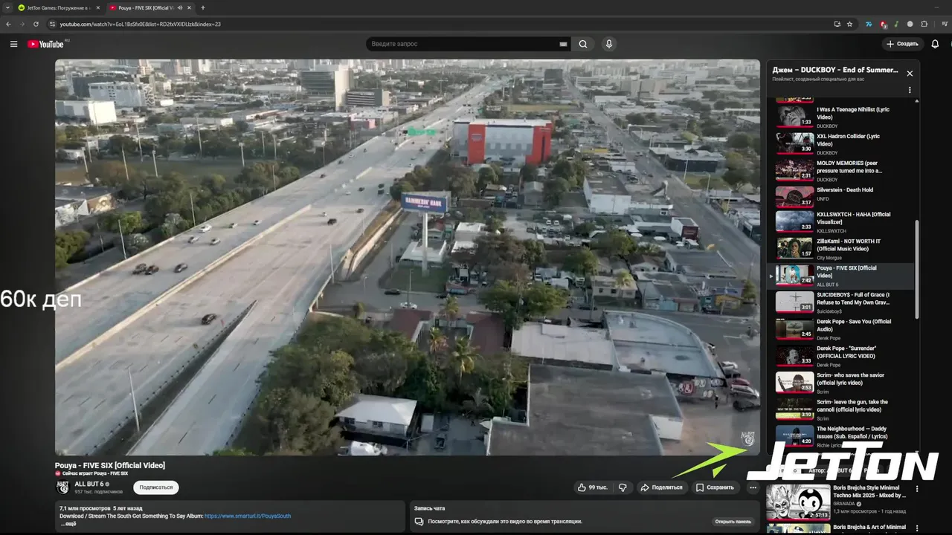
Task: Open the YouTube guide hamburger menu
Action: 13,44
